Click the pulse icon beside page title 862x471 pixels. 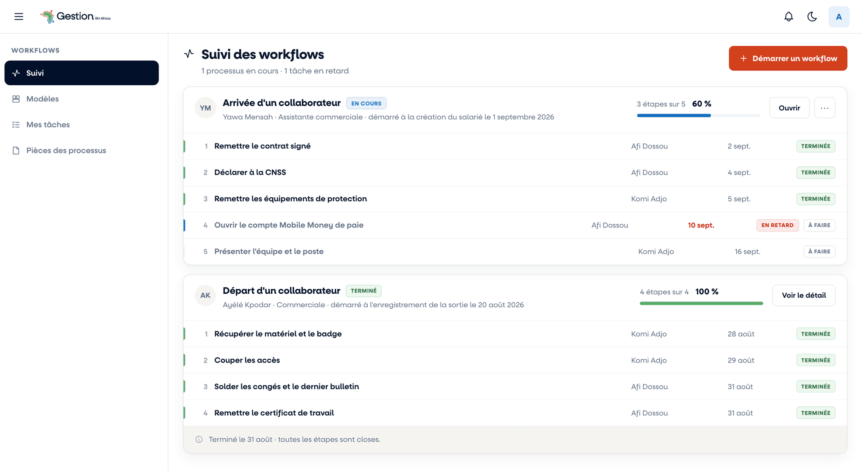(189, 54)
